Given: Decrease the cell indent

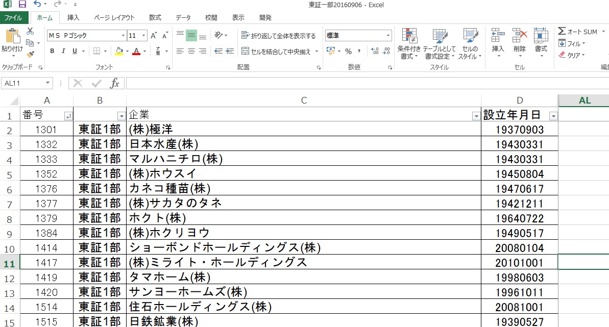Looking at the screenshot, I should coord(218,51).
